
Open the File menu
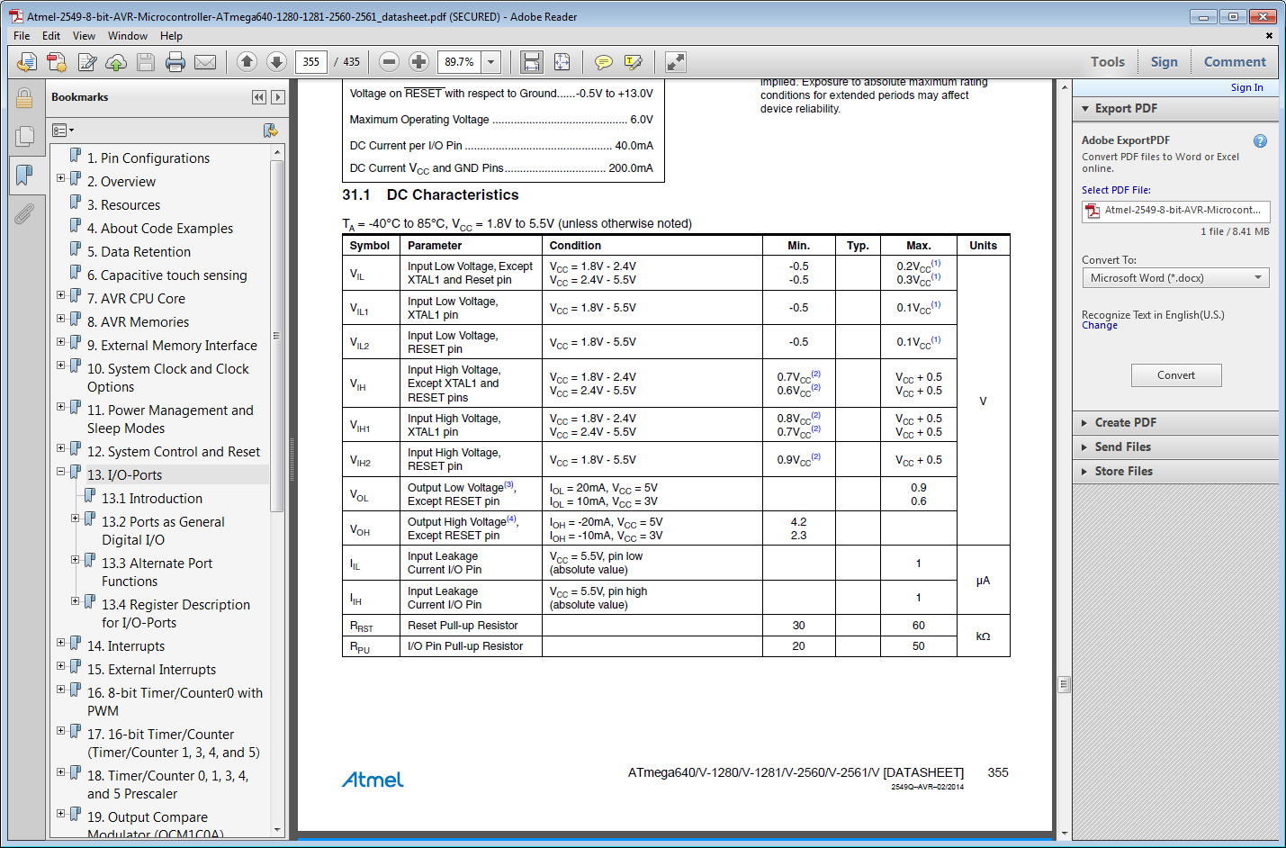pos(22,36)
